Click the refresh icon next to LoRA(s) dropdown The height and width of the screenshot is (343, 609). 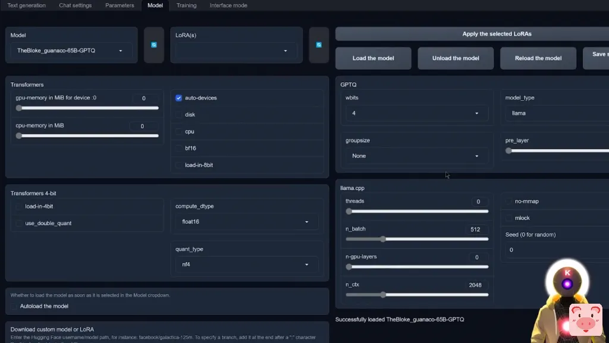tap(319, 45)
